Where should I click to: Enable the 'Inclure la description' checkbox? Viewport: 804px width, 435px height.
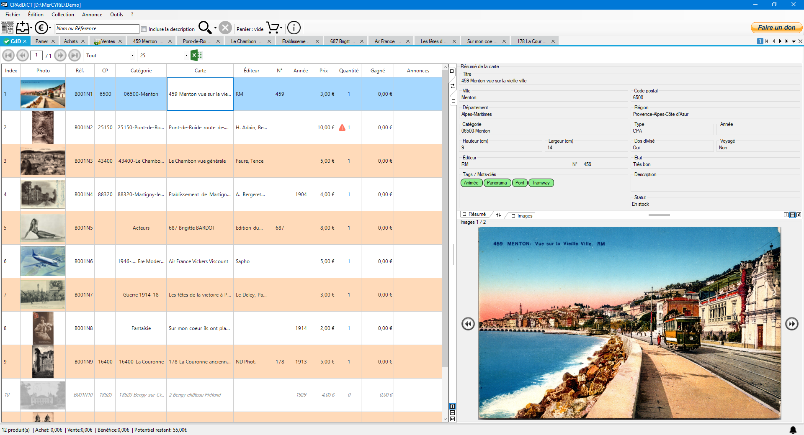tap(144, 29)
